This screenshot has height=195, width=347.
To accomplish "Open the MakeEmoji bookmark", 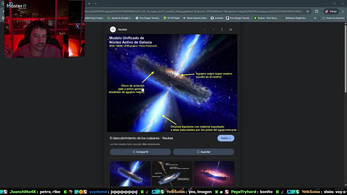I will point(94,18).
